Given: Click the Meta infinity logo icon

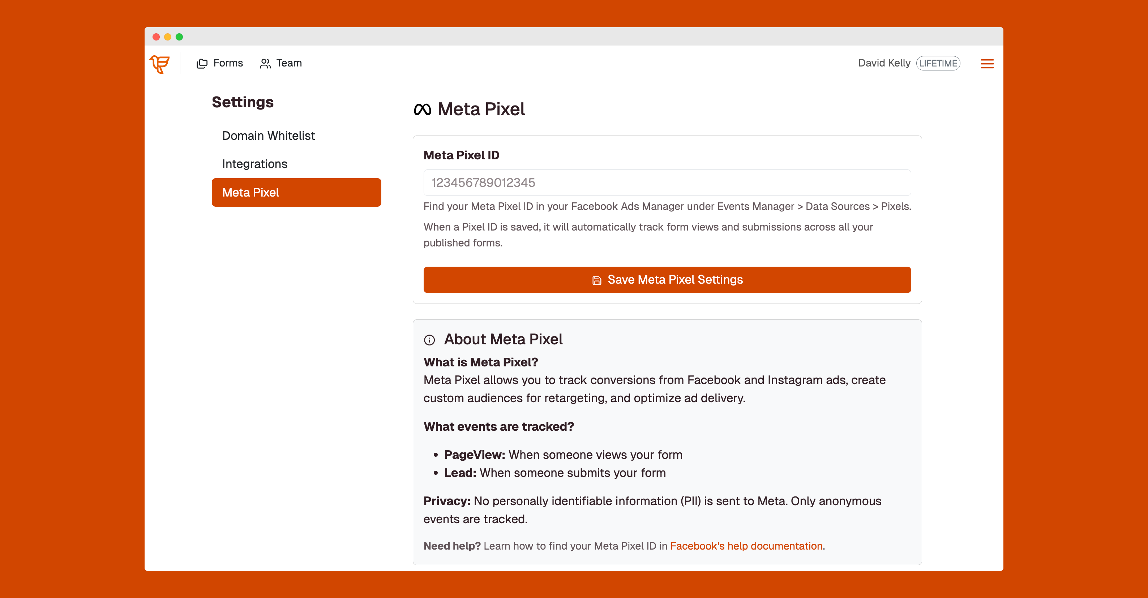Looking at the screenshot, I should (422, 109).
